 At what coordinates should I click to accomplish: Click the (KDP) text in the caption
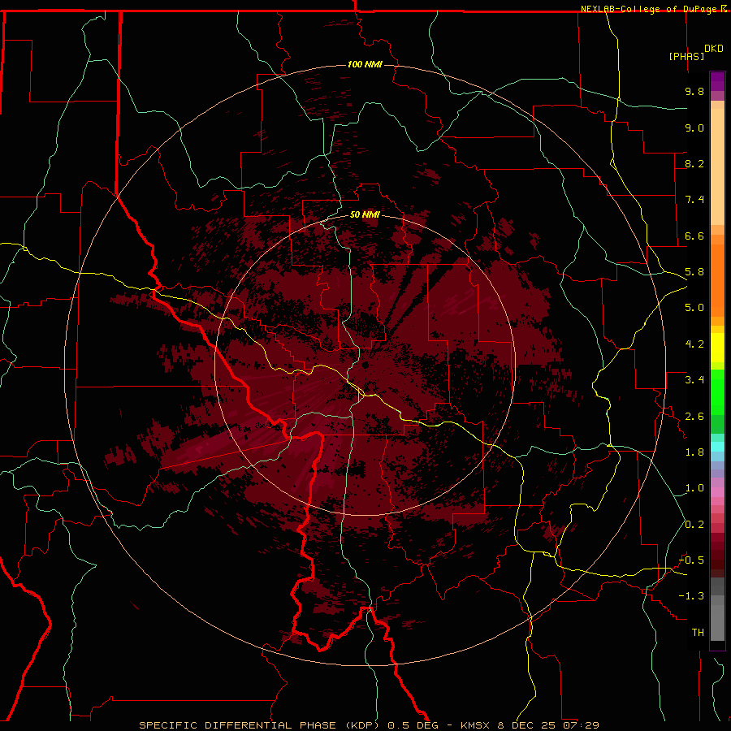click(x=364, y=725)
